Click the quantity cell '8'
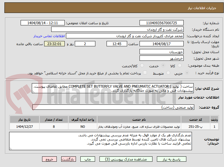This screenshot has width=224, height=167. (54, 127)
